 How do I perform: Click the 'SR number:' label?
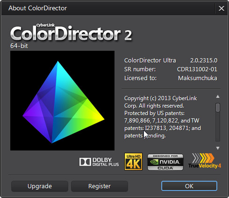140,69
